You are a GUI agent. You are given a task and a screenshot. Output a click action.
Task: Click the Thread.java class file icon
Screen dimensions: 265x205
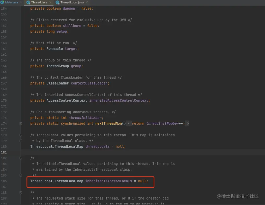tap(28, 2)
